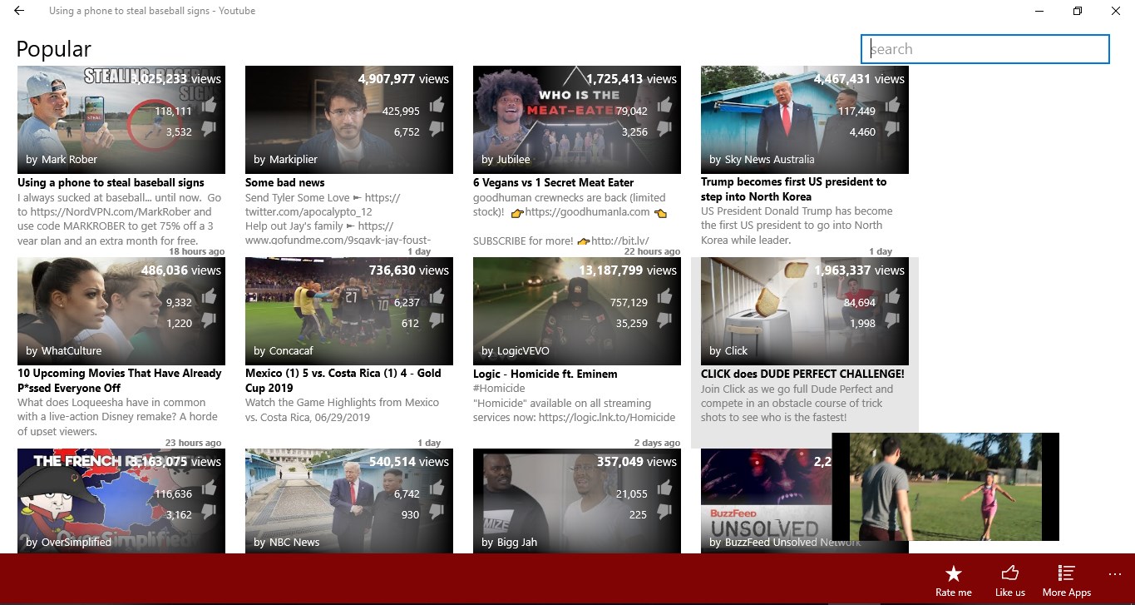The image size is (1135, 605).
Task: Click 'by Mark Rober' channel label
Action: (x=62, y=159)
